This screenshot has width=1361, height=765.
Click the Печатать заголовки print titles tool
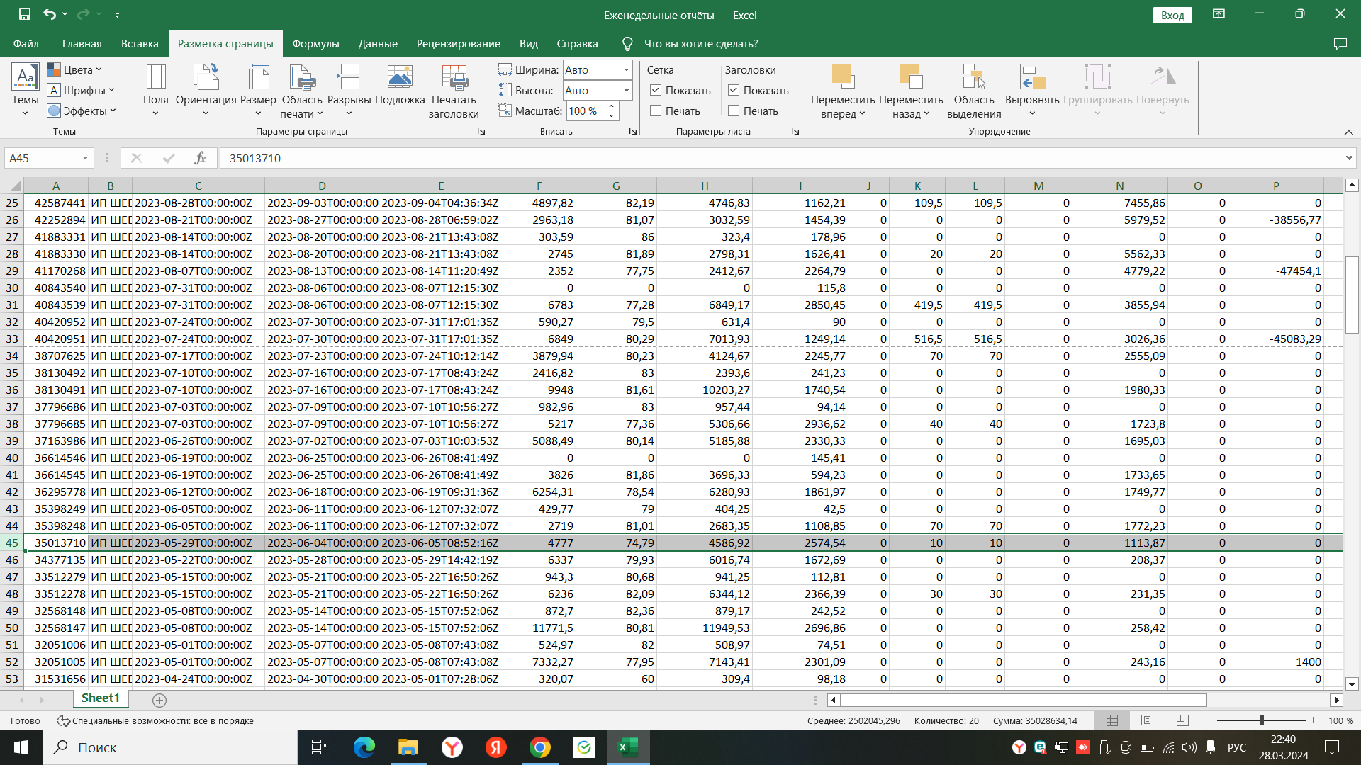[454, 91]
